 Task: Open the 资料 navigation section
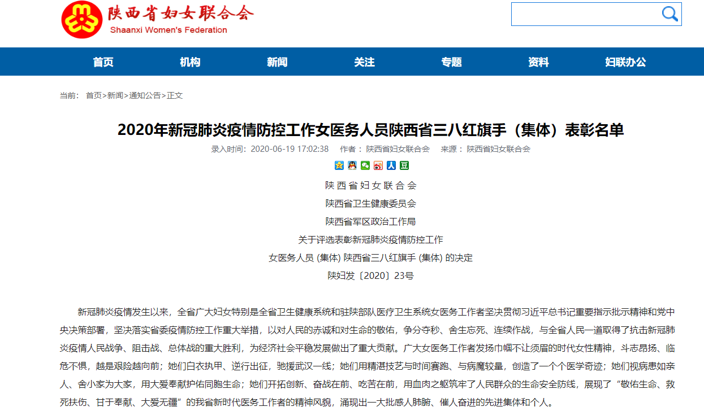point(538,62)
